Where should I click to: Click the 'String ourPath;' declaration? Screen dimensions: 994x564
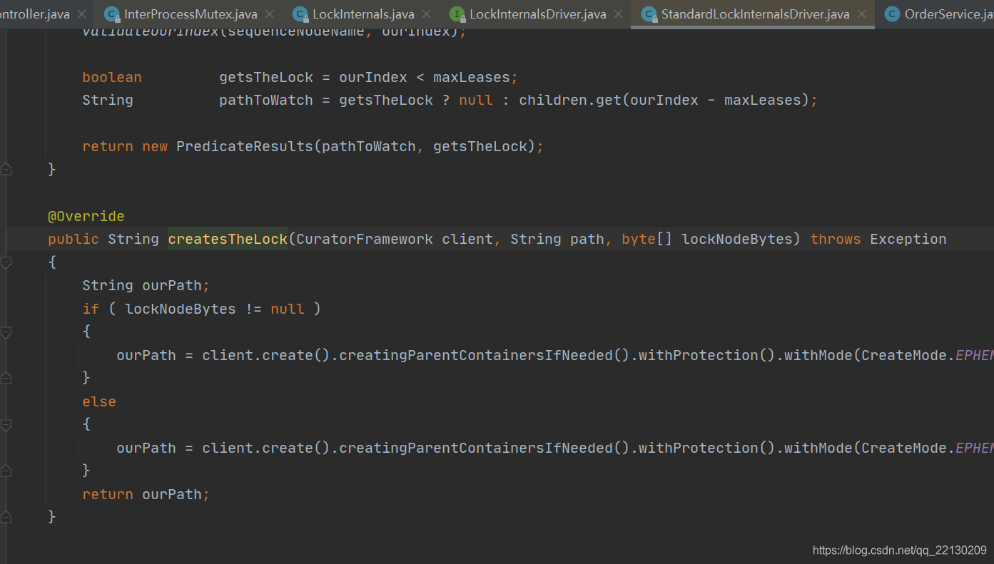146,285
